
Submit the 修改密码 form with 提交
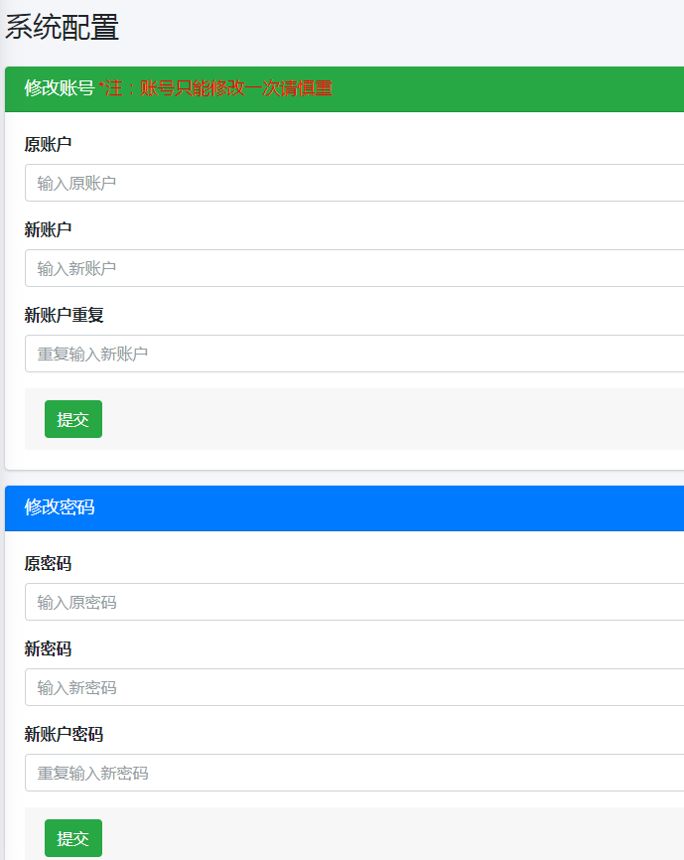[x=73, y=838]
